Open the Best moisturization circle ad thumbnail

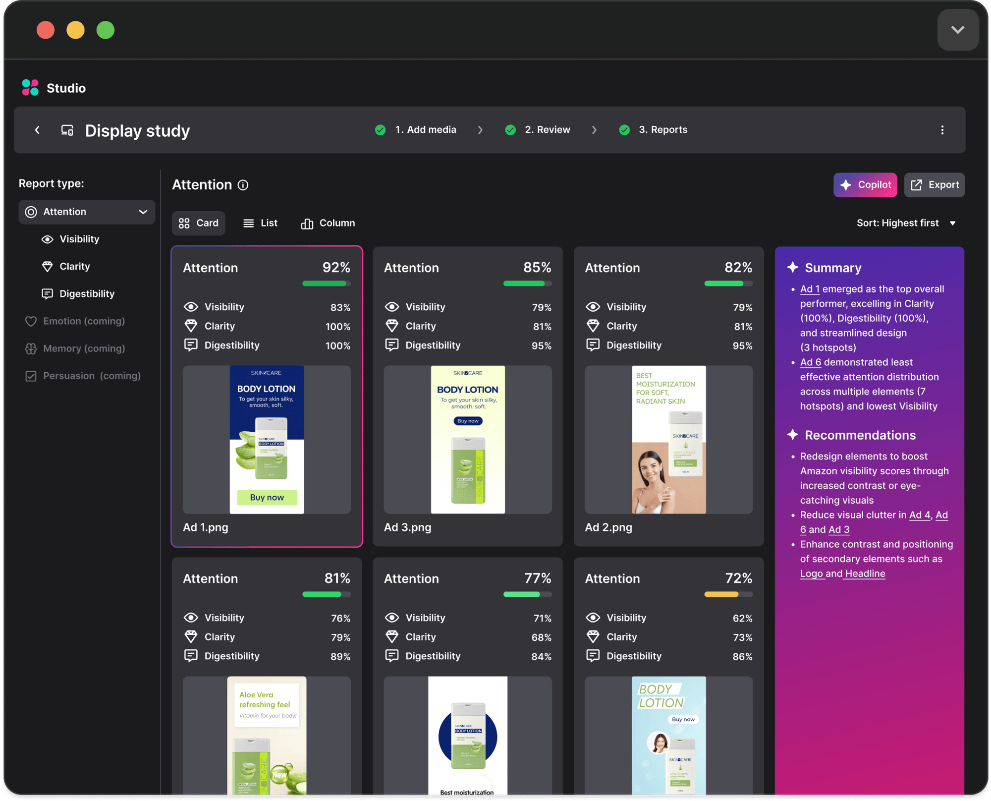[x=468, y=736]
